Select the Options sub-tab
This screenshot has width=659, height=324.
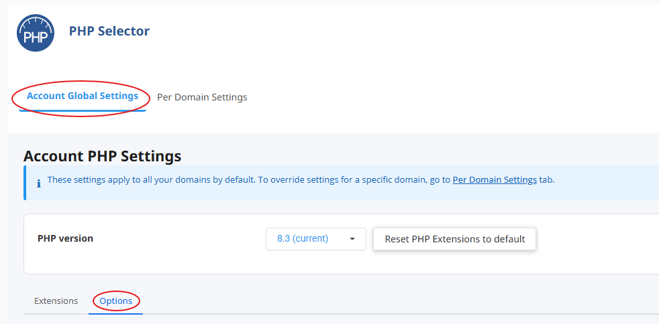tap(116, 301)
